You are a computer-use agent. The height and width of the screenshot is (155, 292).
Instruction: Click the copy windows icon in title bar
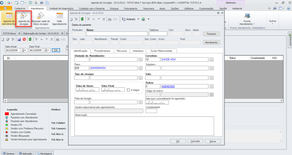coord(47,3)
